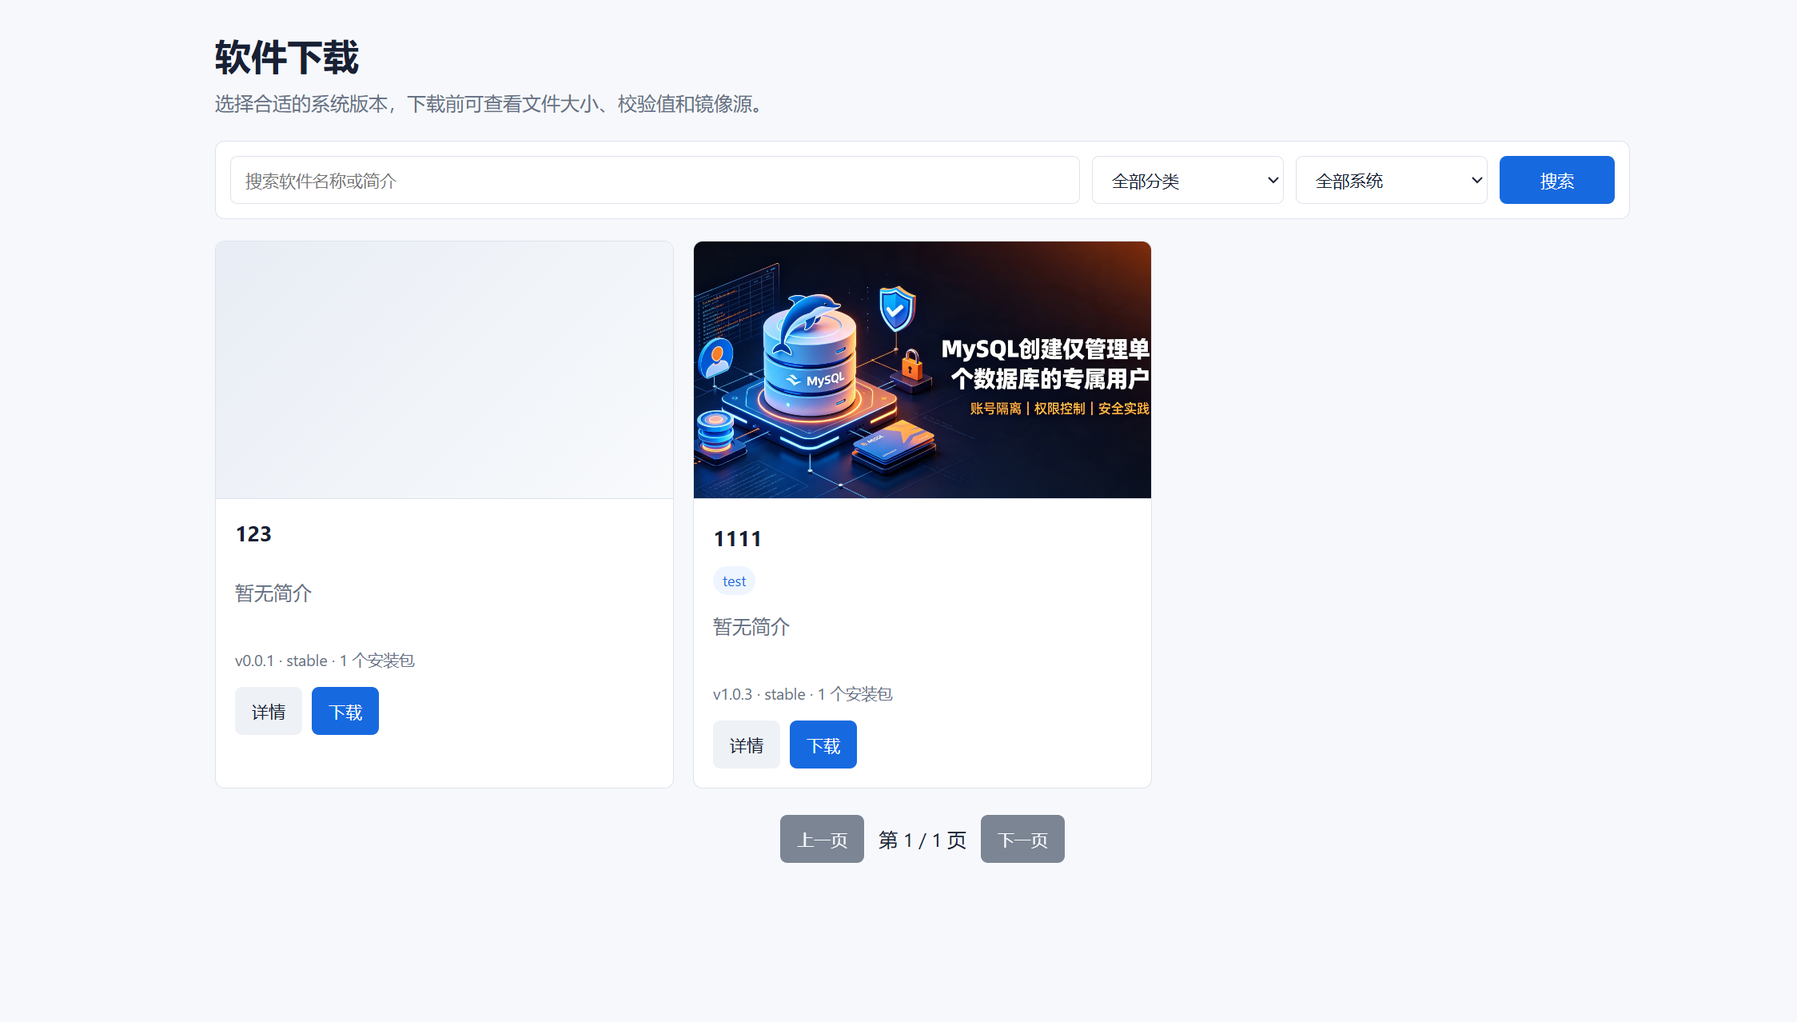This screenshot has height=1022, width=1797.
Task: Click the chevron arrow of 全部系统 select
Action: [1476, 180]
